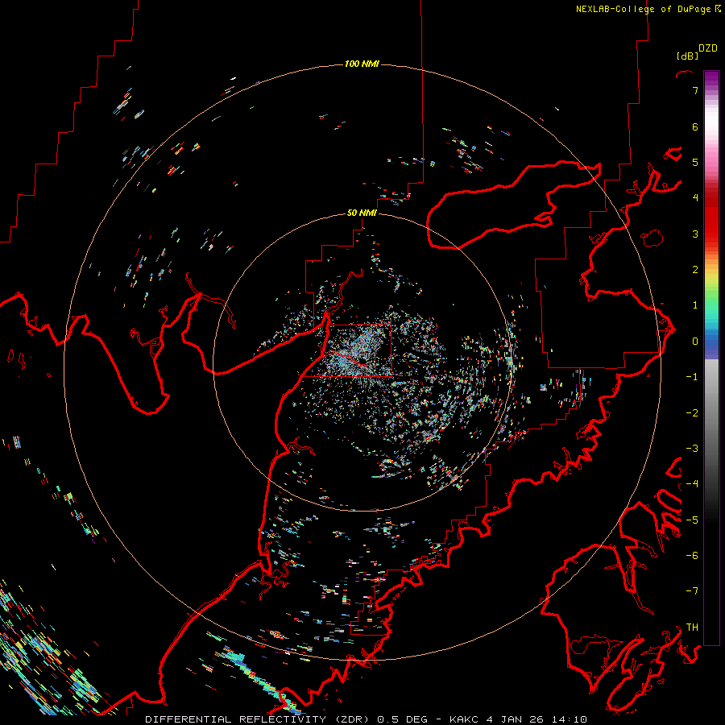Click the "3" tick label on color scale
Image resolution: width=725 pixels, height=725 pixels.
pyautogui.click(x=695, y=234)
